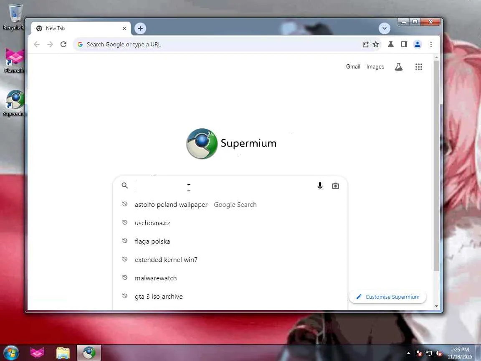481x361 pixels.
Task: Select suggestion flaga polska
Action: point(230,241)
